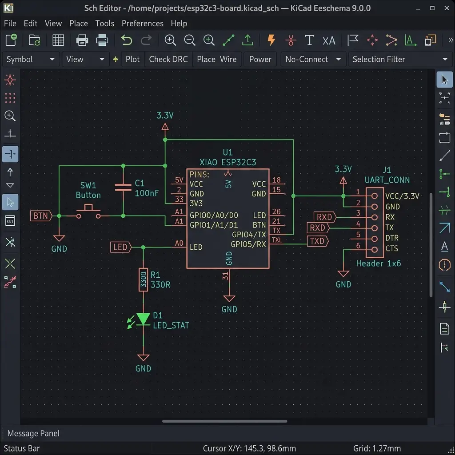This screenshot has width=455, height=455.
Task: Click the BTN net label
Action: (x=41, y=216)
